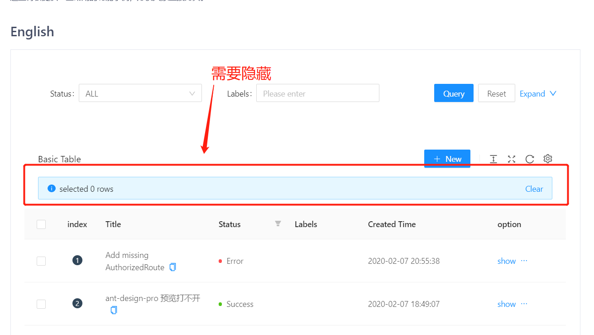The width and height of the screenshot is (594, 335).
Task: Check the header select-all checkbox
Action: pyautogui.click(x=41, y=224)
